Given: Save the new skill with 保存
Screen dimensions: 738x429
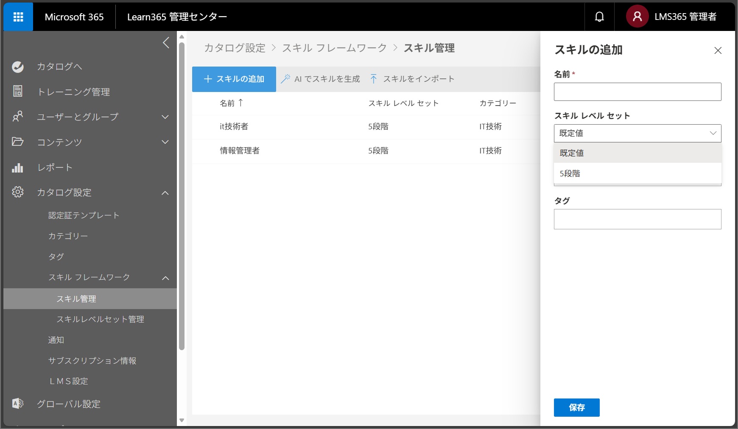Looking at the screenshot, I should 577,407.
